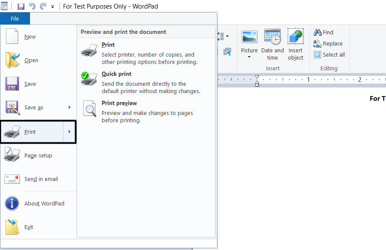Expand the Quick Access Toolbar customization arrow

(x=52, y=6)
